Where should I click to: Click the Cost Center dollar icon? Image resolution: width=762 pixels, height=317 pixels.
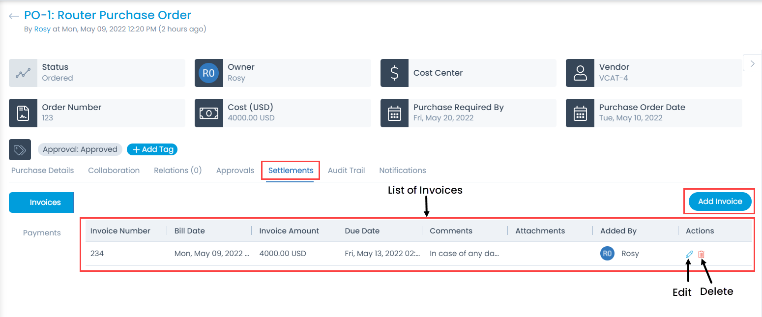394,73
